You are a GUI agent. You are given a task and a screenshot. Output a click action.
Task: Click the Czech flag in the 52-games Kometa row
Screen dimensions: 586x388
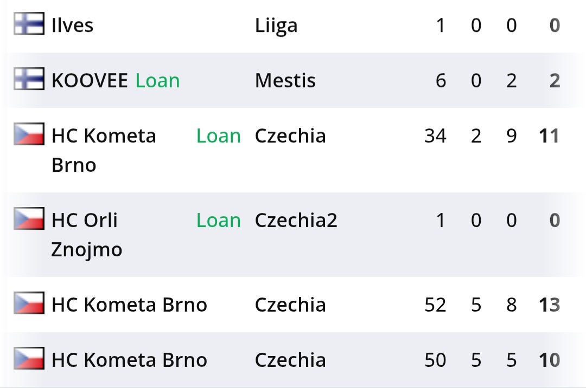29,303
